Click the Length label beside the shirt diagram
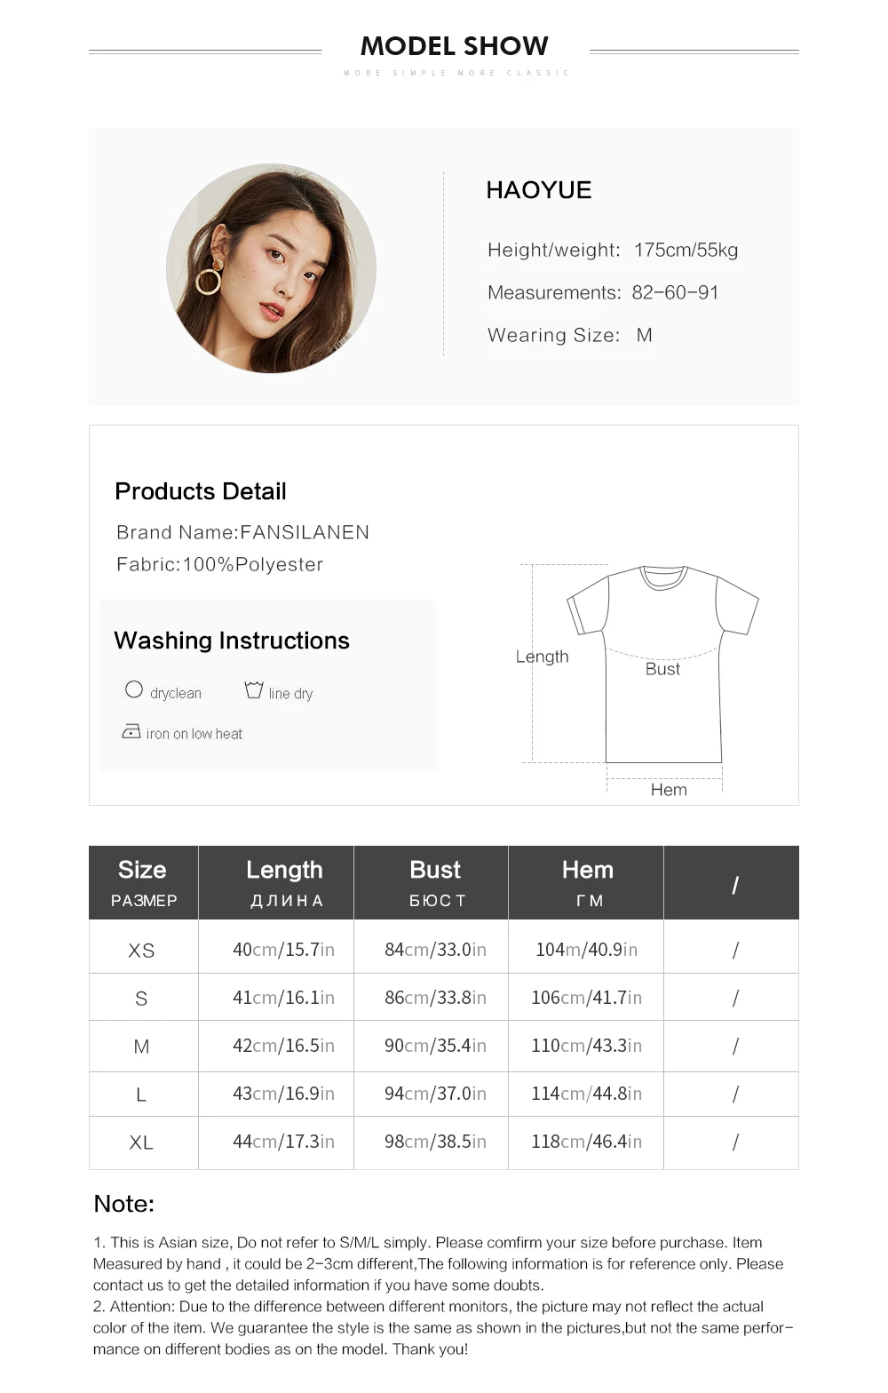Viewport: 888px width, 1393px height. [543, 657]
